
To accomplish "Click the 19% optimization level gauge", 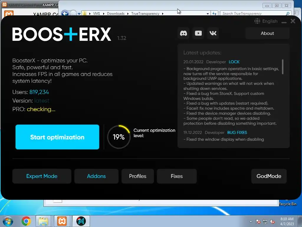I will tap(119, 137).
